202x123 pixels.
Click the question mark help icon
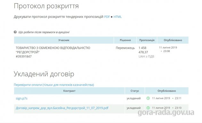pyautogui.click(x=15, y=32)
